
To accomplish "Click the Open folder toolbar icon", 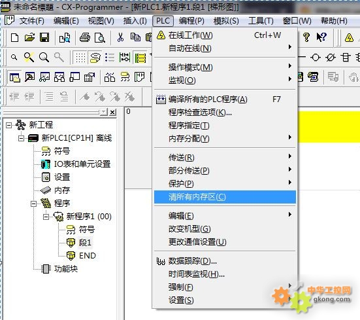I will pyautogui.click(x=29, y=37).
